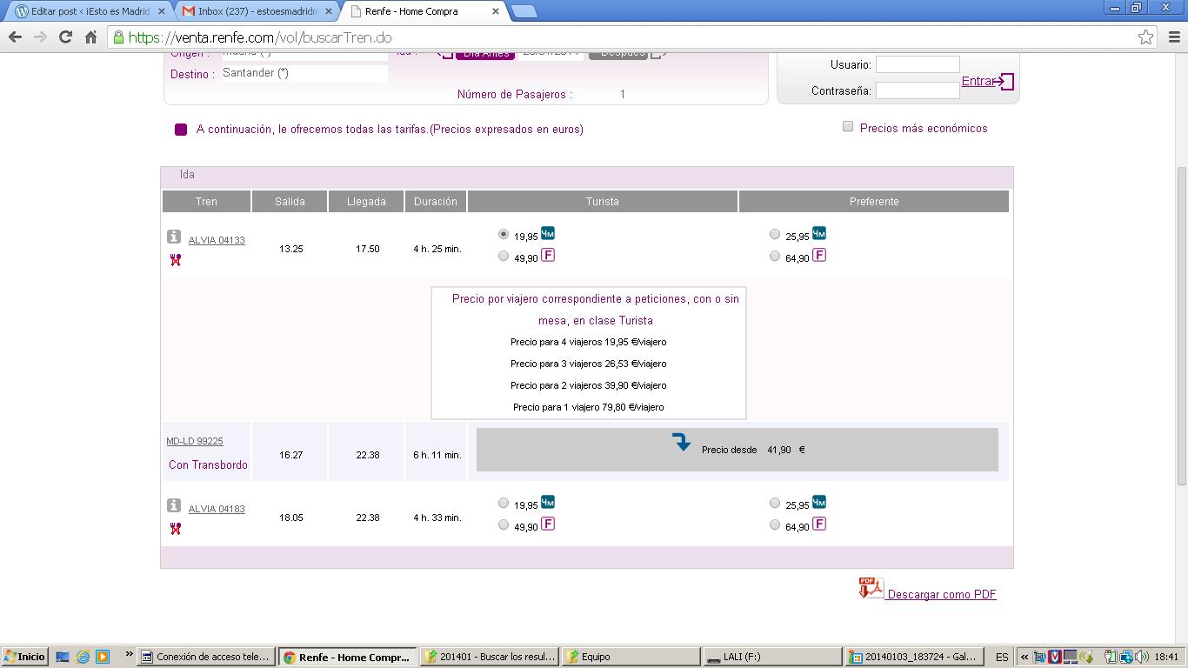Open MD-LD 99225 train link
The width and height of the screenshot is (1188, 668).
coord(195,441)
